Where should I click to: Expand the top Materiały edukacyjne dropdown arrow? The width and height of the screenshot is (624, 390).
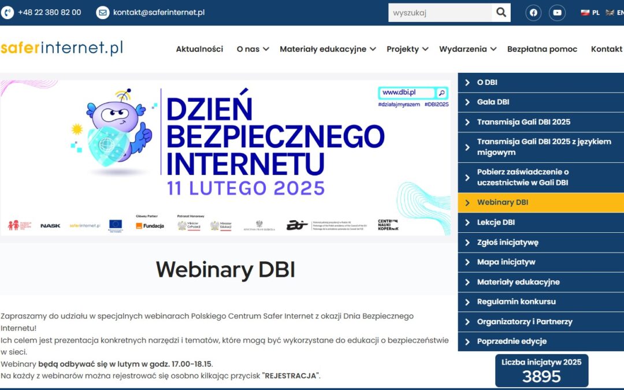pos(373,49)
